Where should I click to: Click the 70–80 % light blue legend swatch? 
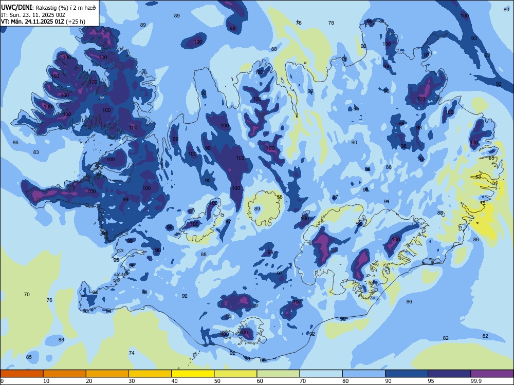(321, 374)
